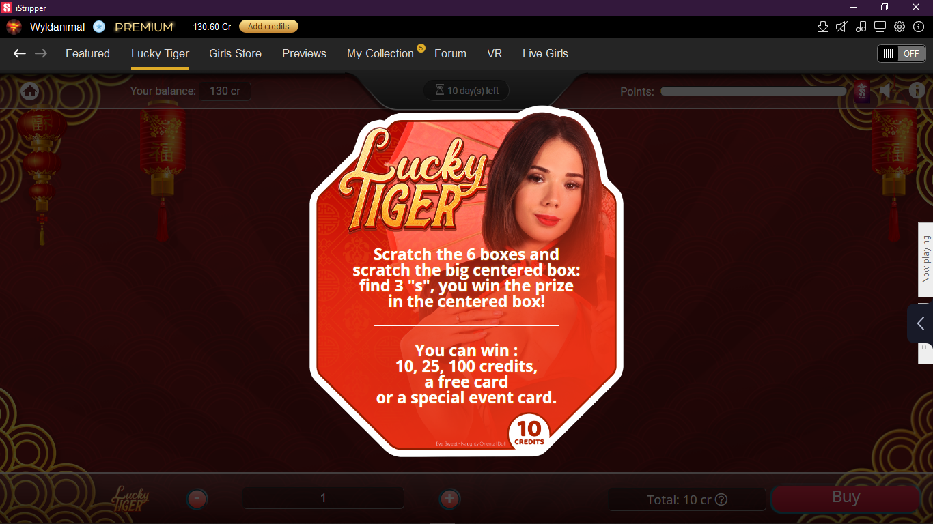Open the Girls Store tab
The width and height of the screenshot is (933, 524).
tap(235, 53)
